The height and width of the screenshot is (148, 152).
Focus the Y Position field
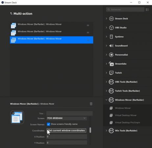(67, 143)
